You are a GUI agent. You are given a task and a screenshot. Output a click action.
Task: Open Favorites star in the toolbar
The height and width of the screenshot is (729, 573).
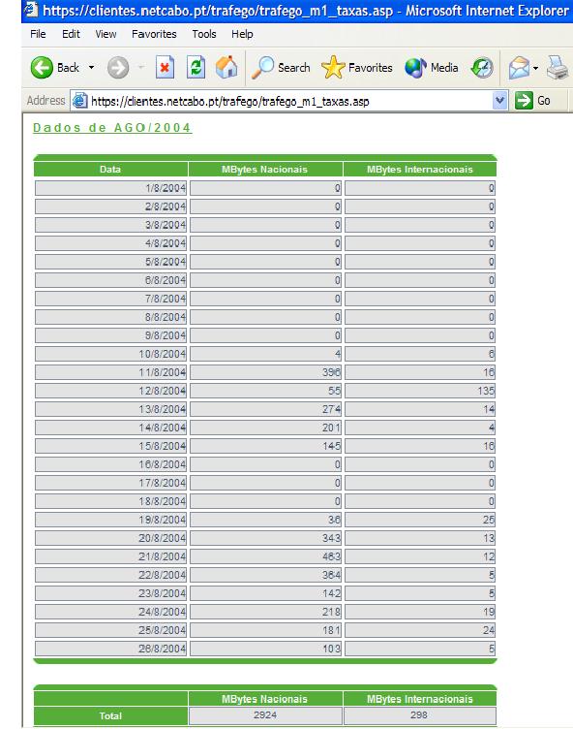pyautogui.click(x=356, y=68)
